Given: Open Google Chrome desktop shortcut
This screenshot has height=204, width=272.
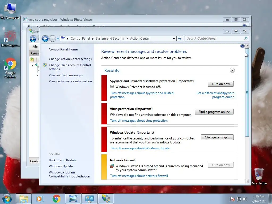Looking at the screenshot, I should [x=10, y=68].
